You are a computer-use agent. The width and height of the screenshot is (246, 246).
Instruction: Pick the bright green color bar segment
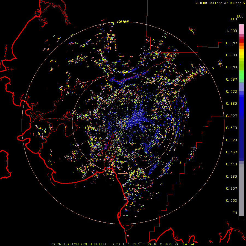[241, 75]
